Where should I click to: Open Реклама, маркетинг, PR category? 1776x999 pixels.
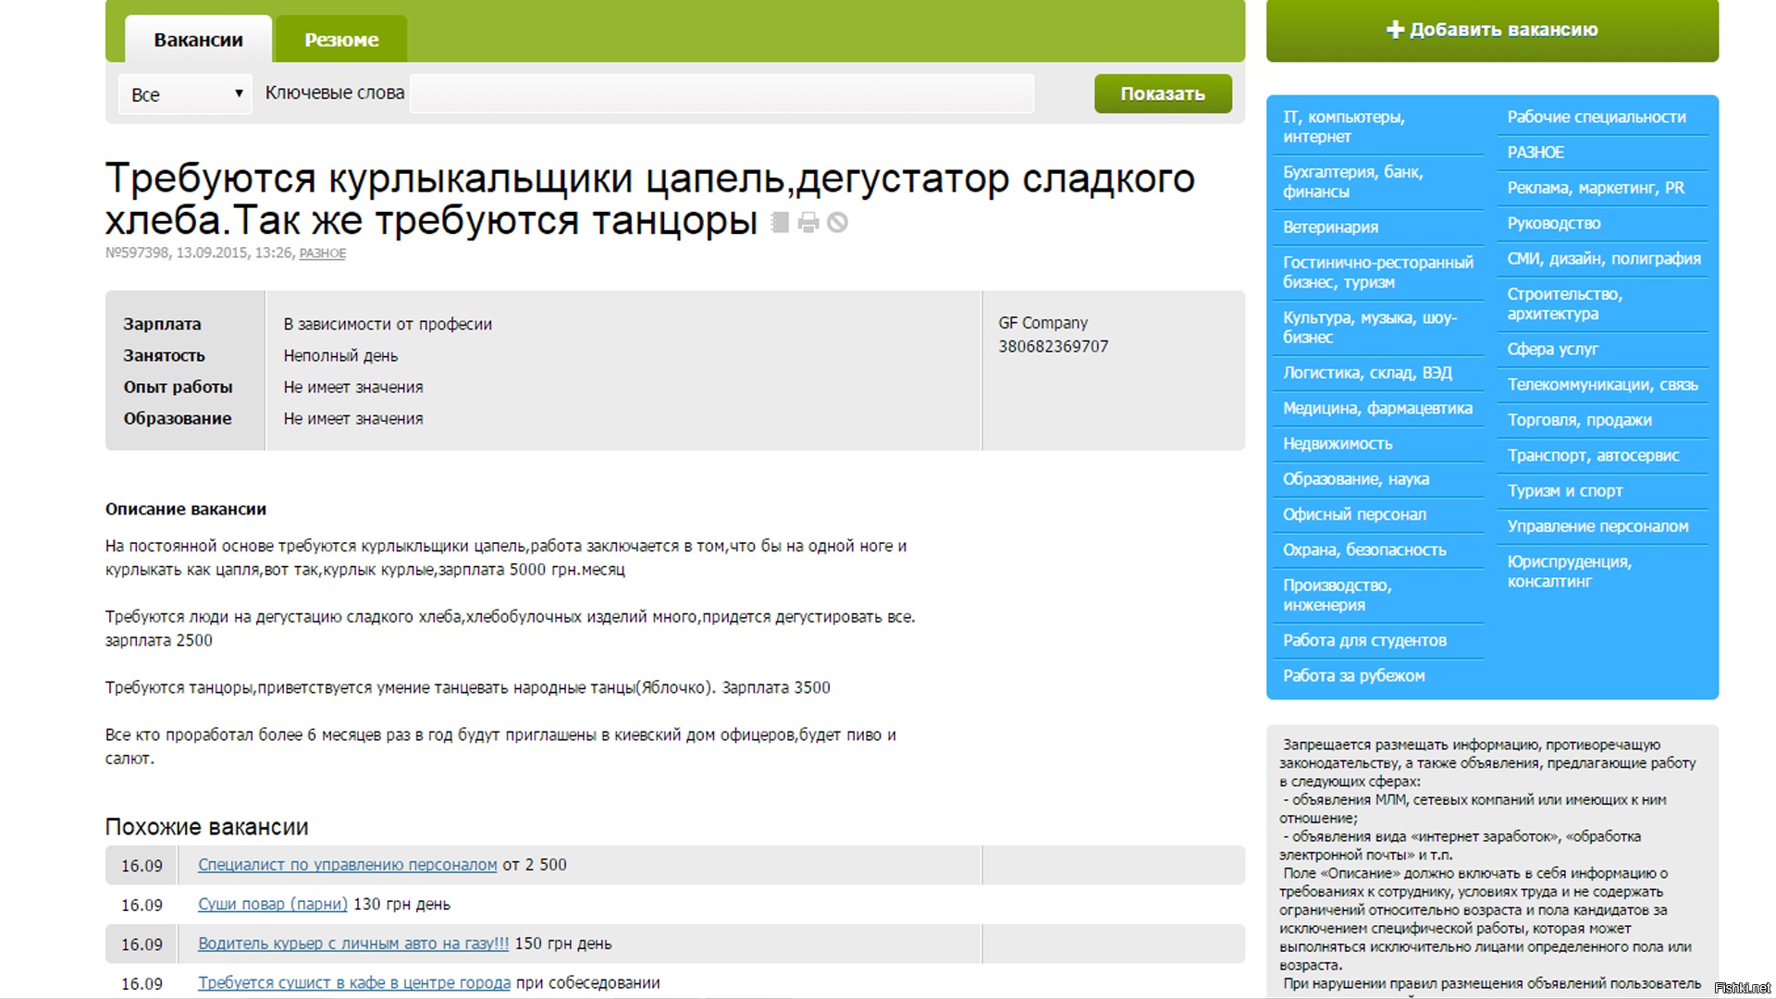(1596, 188)
